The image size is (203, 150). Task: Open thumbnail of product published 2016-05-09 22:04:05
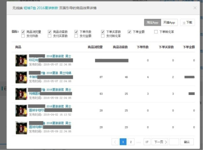click(21, 94)
